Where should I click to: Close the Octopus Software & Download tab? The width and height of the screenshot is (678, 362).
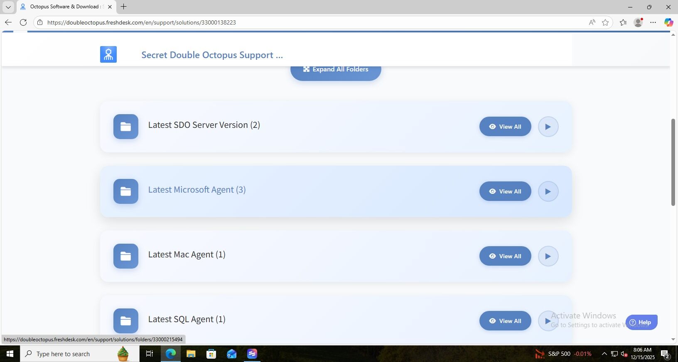coord(110,7)
